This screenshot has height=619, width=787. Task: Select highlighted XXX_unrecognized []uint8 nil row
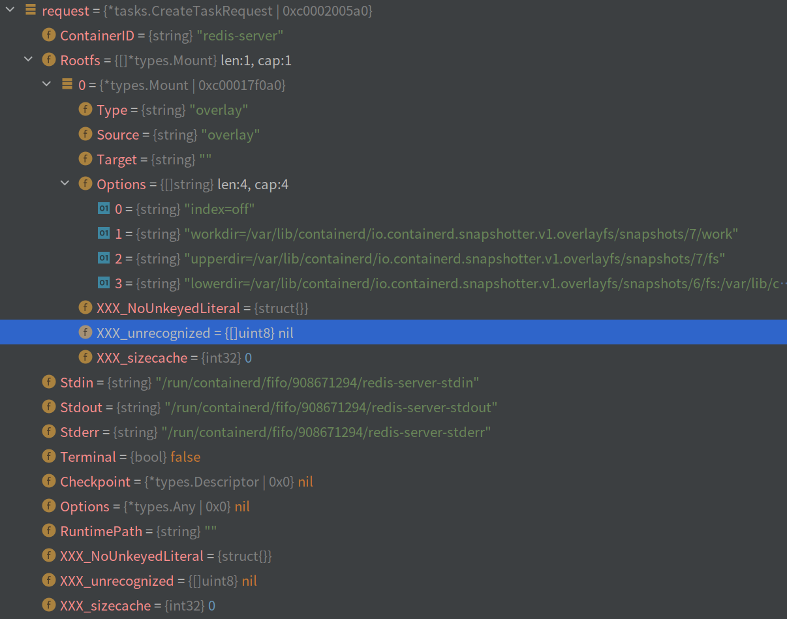393,333
